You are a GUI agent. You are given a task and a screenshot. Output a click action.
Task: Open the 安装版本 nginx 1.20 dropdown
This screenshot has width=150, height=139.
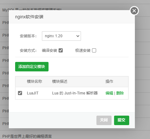click(x=61, y=36)
